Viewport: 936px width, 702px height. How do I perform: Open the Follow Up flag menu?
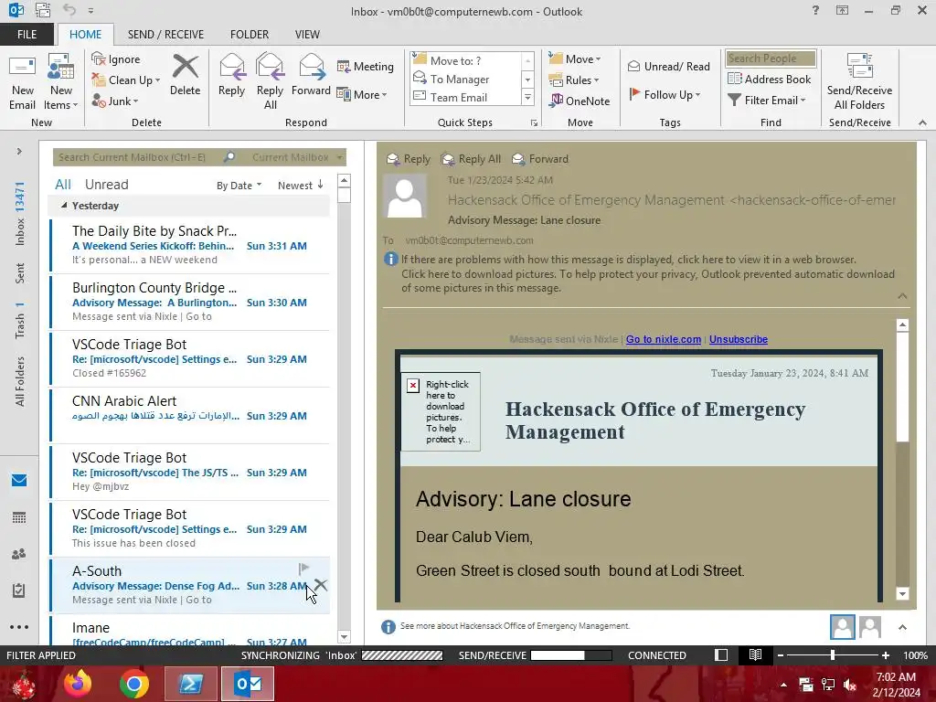[665, 94]
